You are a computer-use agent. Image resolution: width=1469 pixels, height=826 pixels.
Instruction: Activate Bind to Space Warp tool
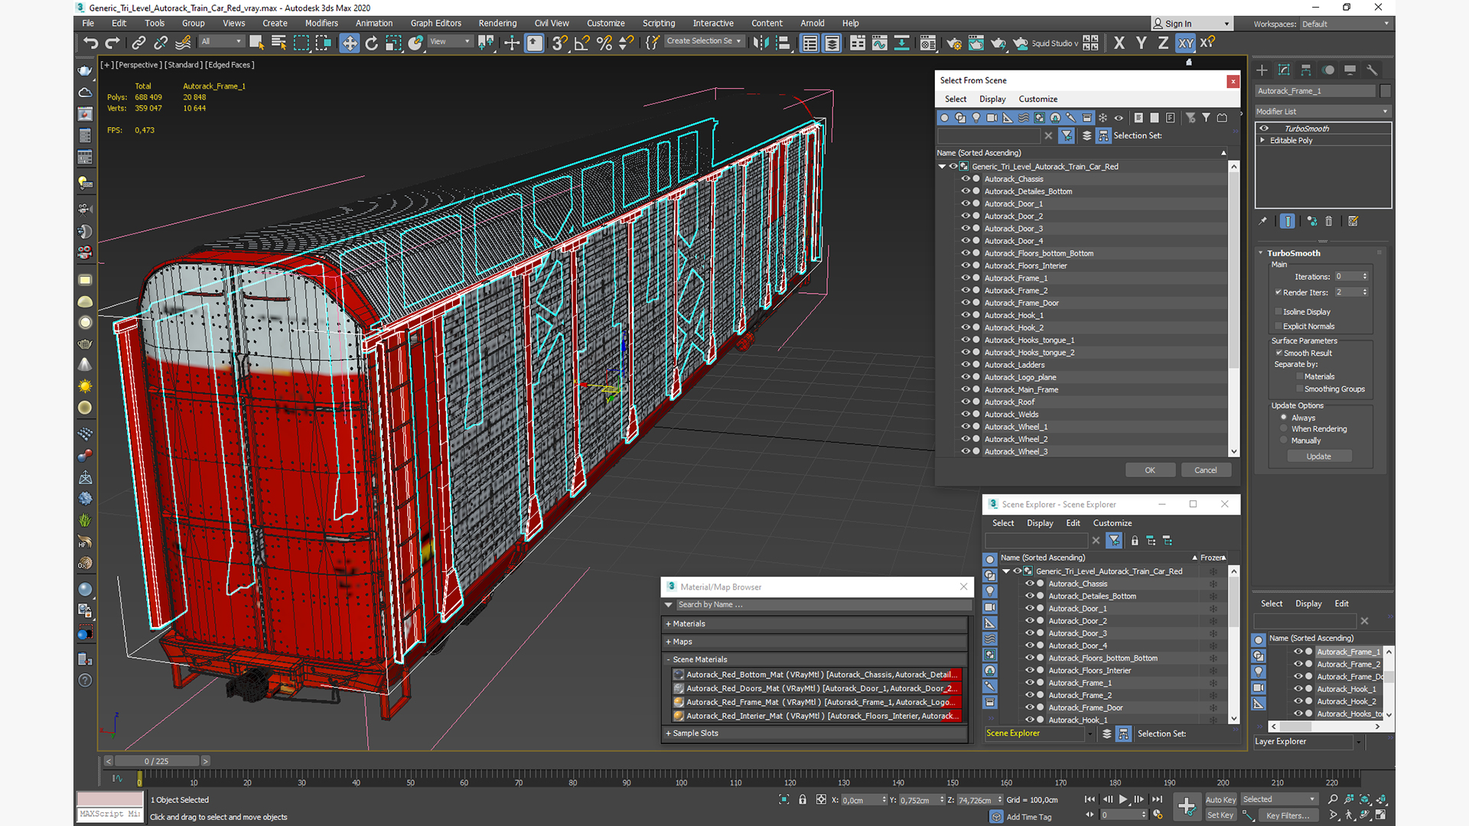point(183,43)
